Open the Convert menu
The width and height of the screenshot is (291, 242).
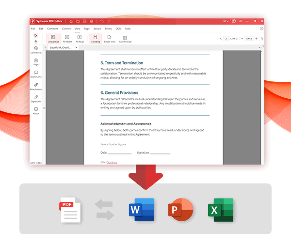66,29
